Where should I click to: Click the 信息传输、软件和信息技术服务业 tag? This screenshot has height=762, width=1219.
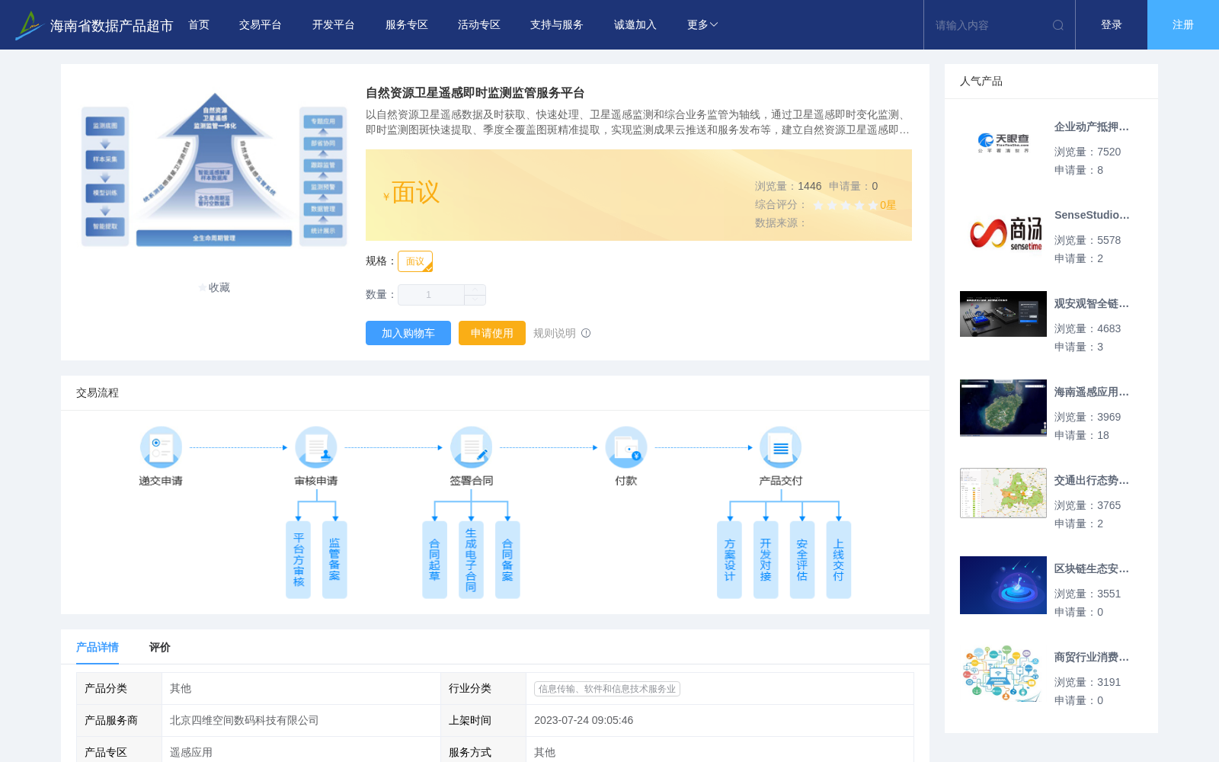pyautogui.click(x=607, y=689)
